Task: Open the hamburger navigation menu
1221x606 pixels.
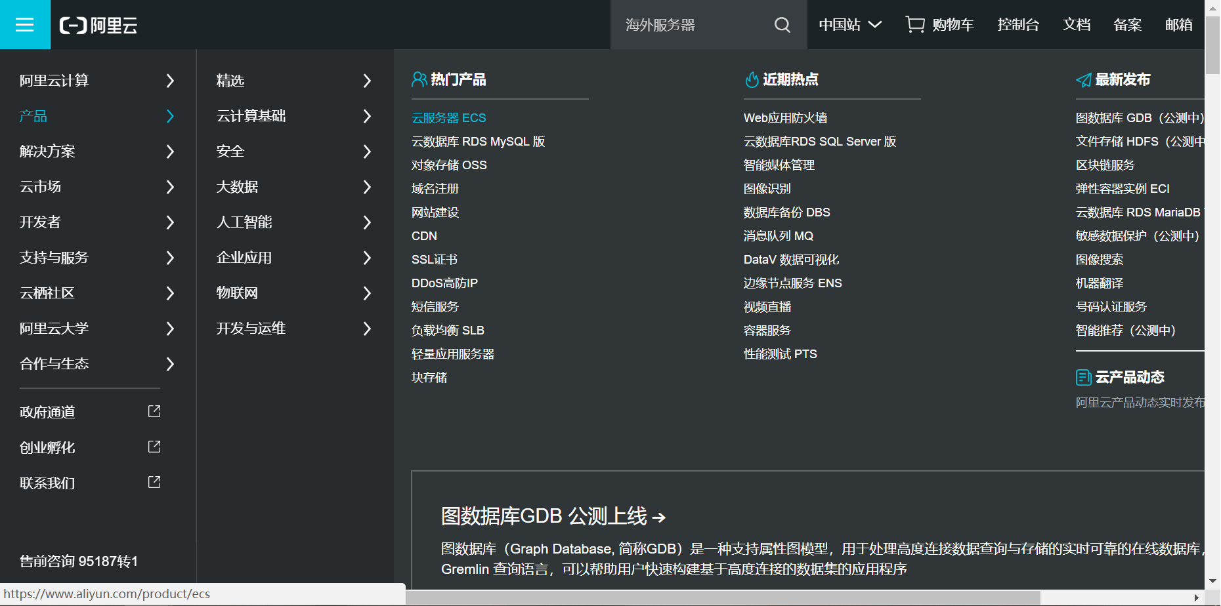Action: click(x=25, y=24)
